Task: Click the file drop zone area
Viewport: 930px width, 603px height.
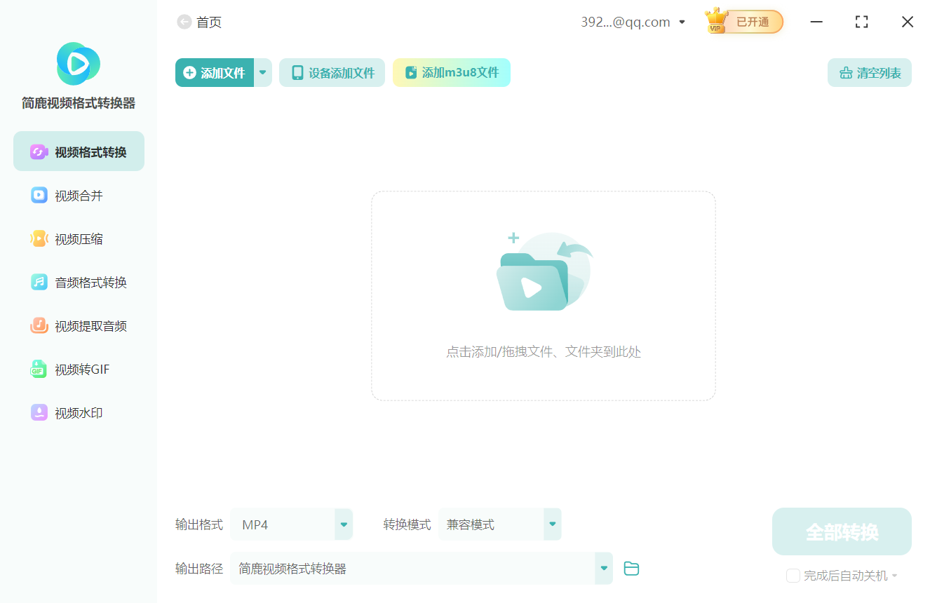Action: [x=544, y=294]
